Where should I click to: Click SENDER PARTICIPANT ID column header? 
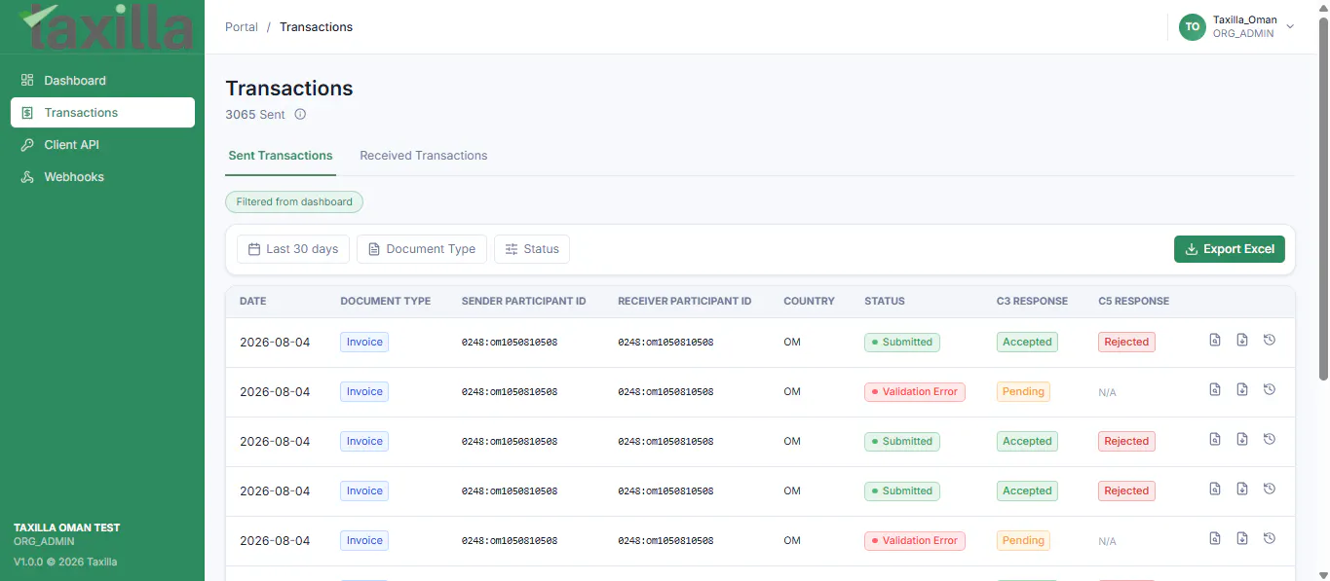[523, 302]
